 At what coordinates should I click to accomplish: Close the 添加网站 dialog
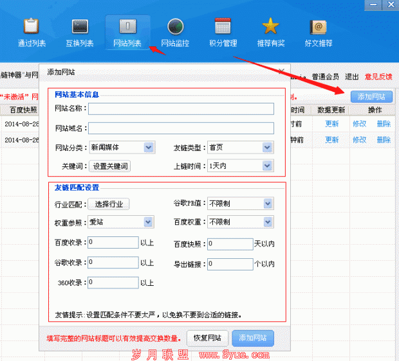click(281, 71)
